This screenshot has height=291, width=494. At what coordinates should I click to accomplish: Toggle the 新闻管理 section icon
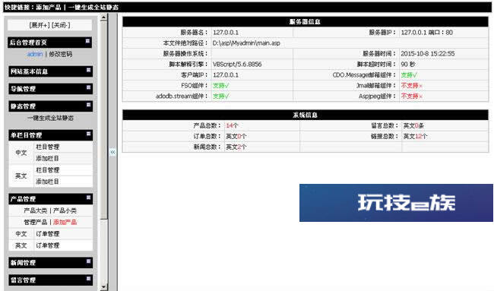(88, 261)
